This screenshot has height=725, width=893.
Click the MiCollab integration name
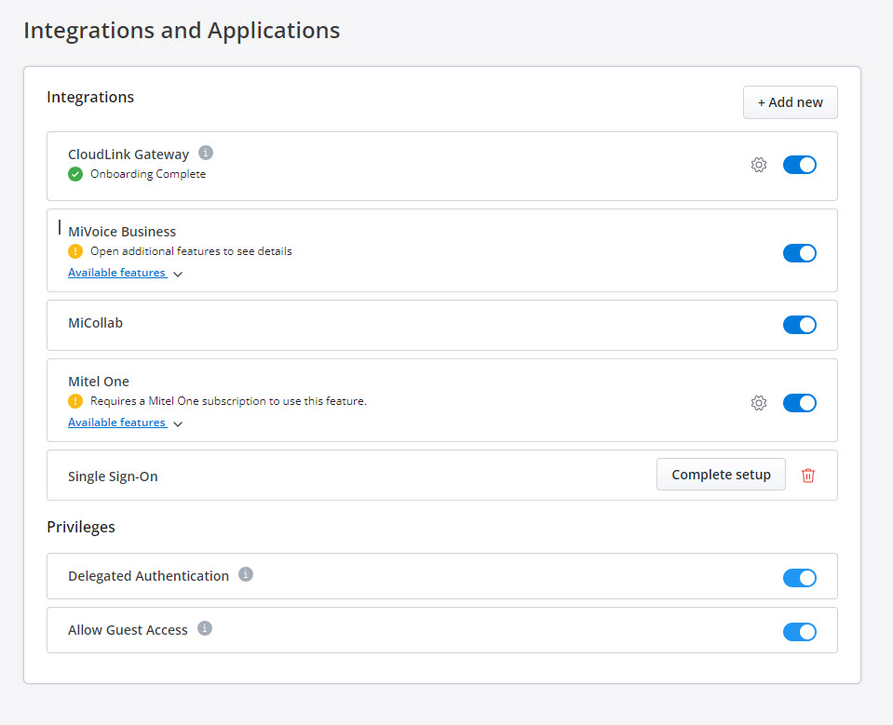click(95, 323)
